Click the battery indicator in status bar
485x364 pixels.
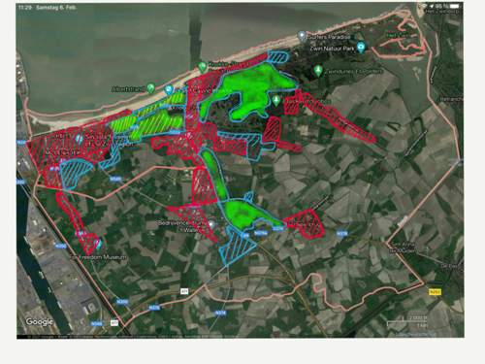point(454,6)
